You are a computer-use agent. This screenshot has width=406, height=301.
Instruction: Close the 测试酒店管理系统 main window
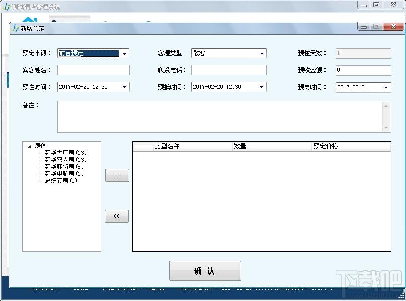[393, 5]
